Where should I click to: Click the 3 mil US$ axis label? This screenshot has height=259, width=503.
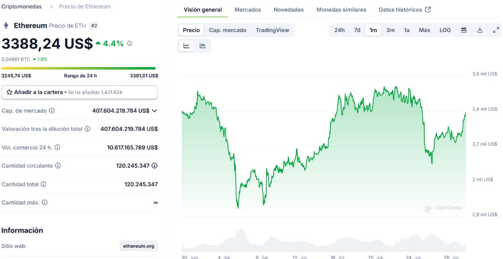(x=482, y=179)
